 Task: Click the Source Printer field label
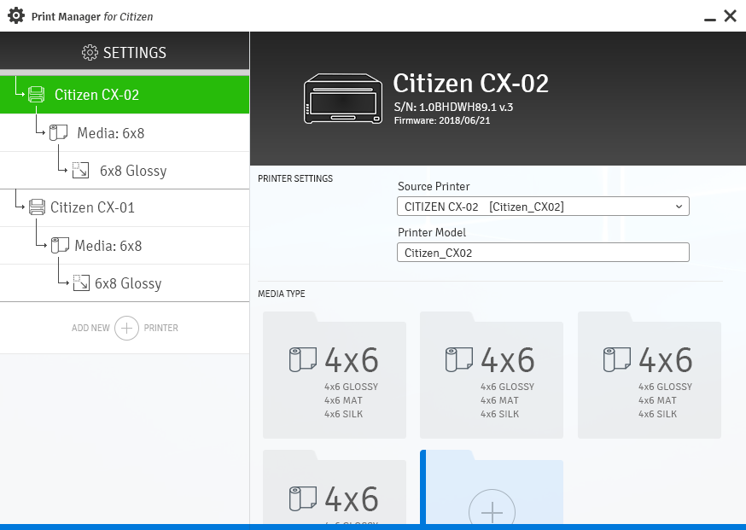pyautogui.click(x=434, y=186)
